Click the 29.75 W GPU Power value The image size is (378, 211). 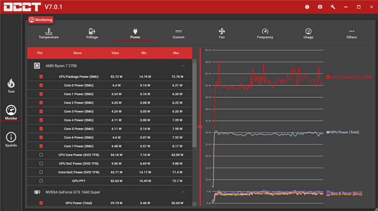(116, 203)
